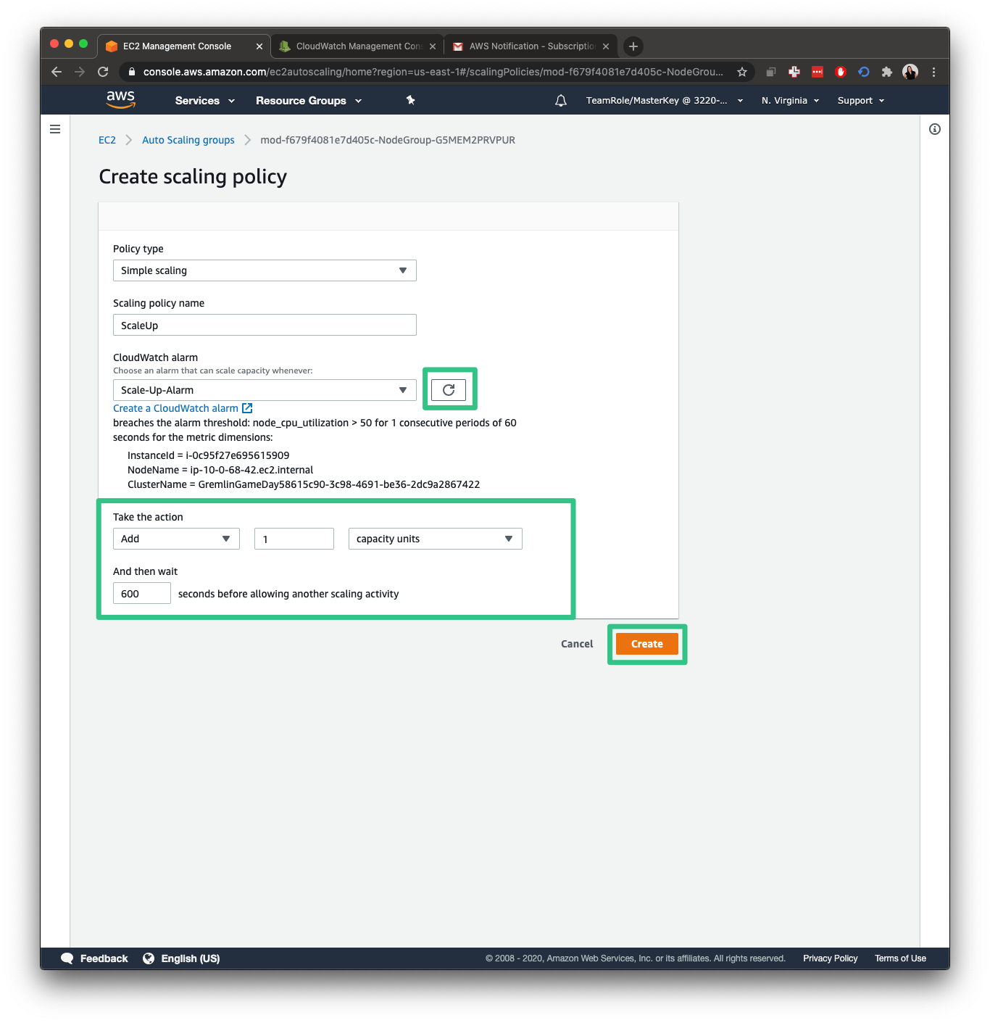
Task: Click the Feedback speech bubble icon
Action: pyautogui.click(x=67, y=958)
